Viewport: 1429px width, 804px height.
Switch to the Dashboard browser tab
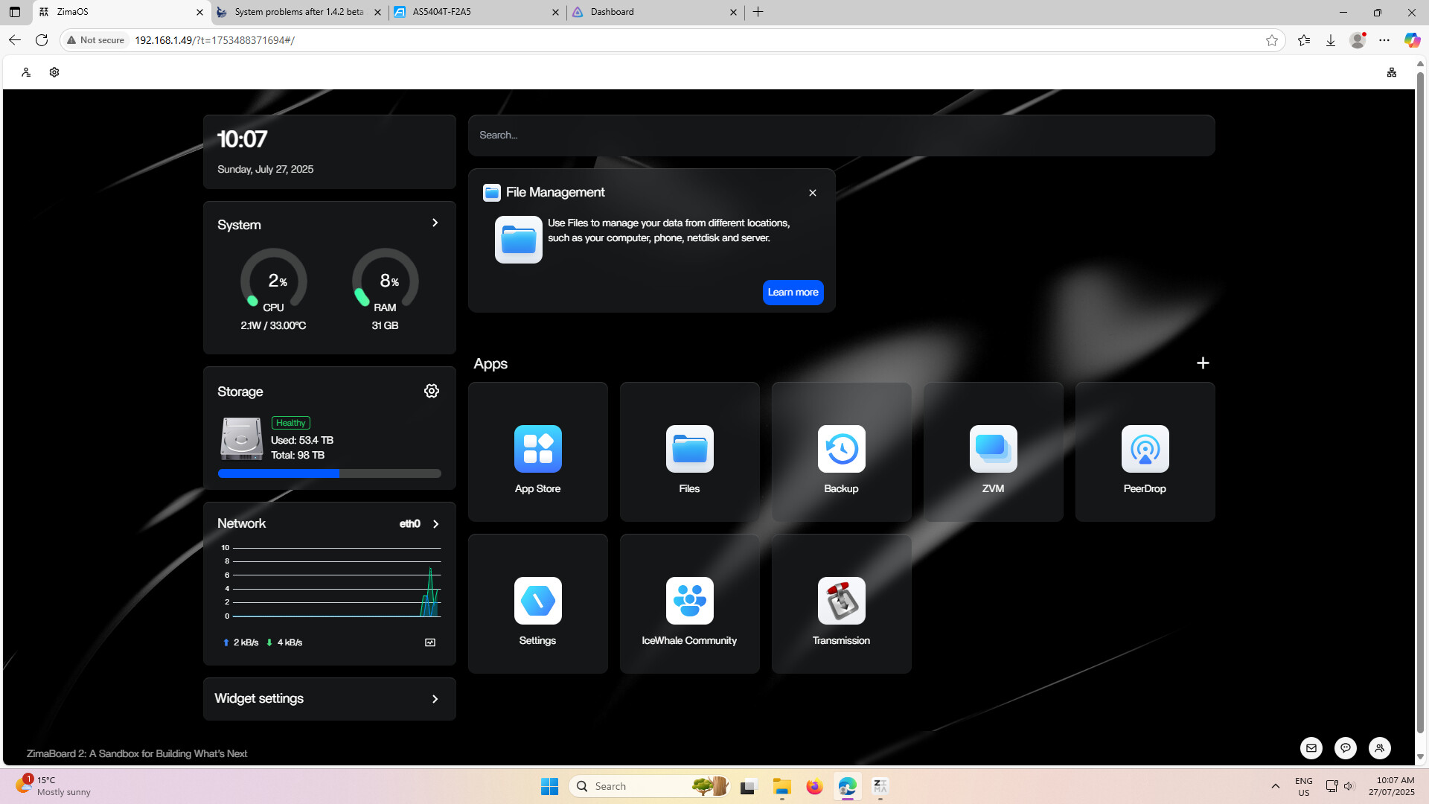point(655,12)
